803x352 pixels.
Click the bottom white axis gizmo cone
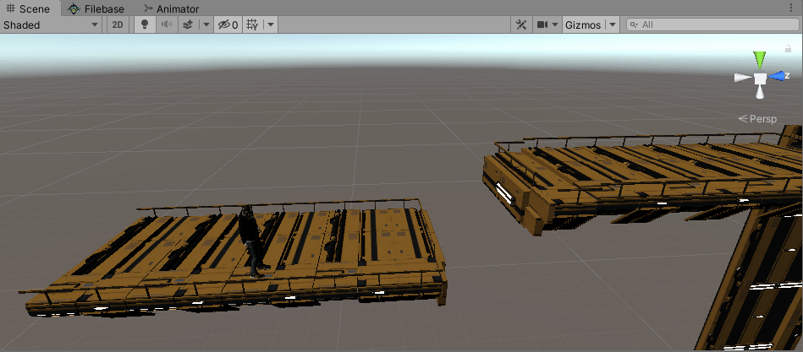pos(760,93)
